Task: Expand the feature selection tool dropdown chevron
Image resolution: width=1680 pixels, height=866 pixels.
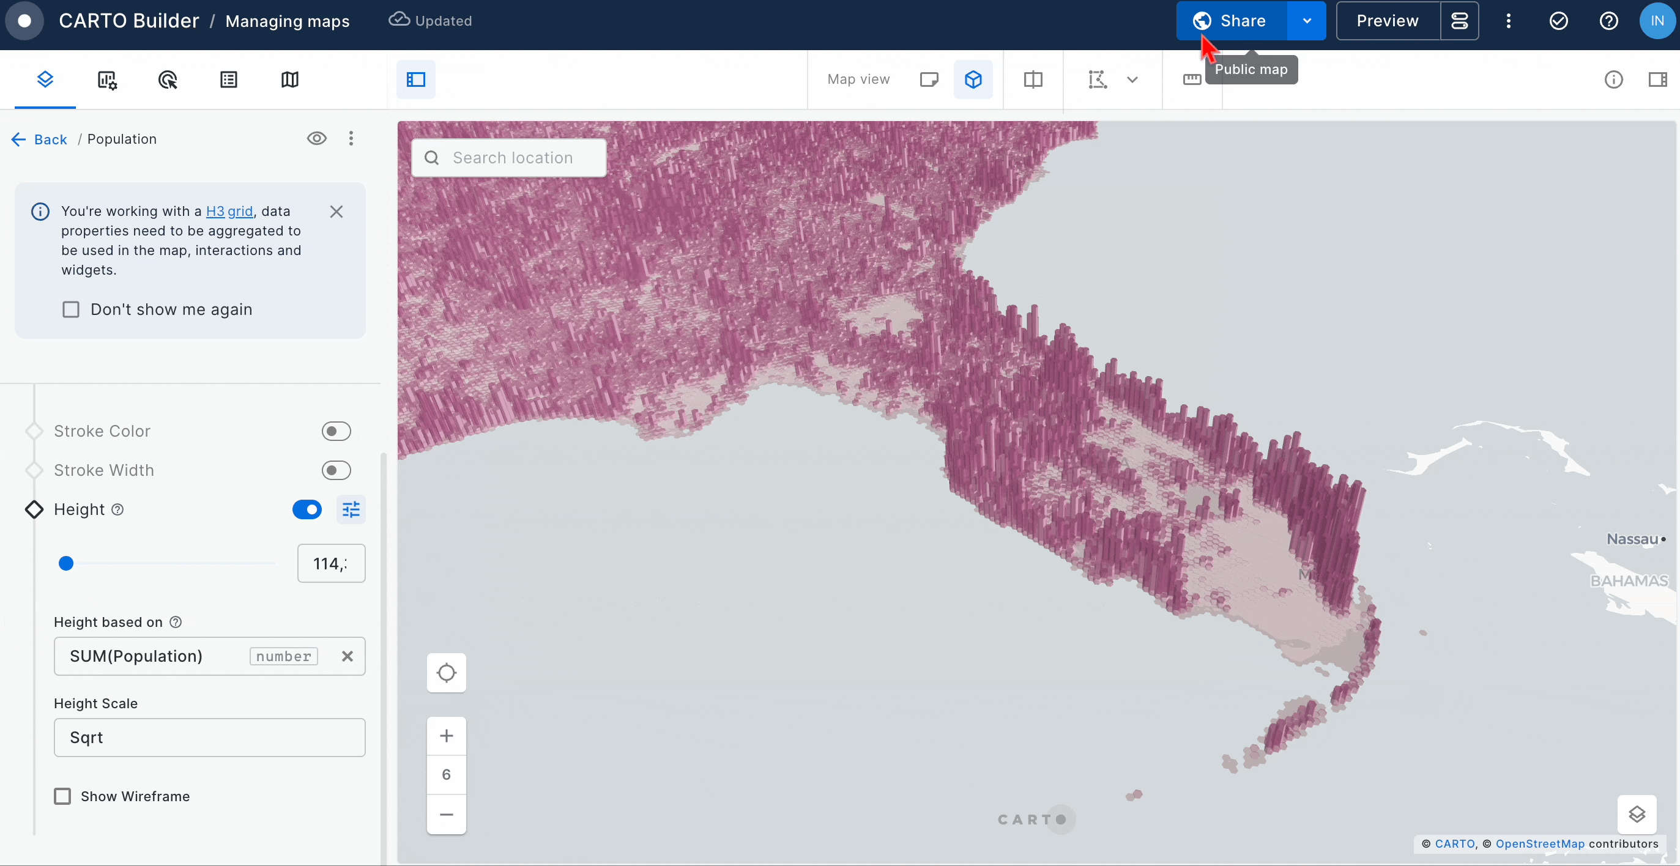Action: click(1132, 80)
